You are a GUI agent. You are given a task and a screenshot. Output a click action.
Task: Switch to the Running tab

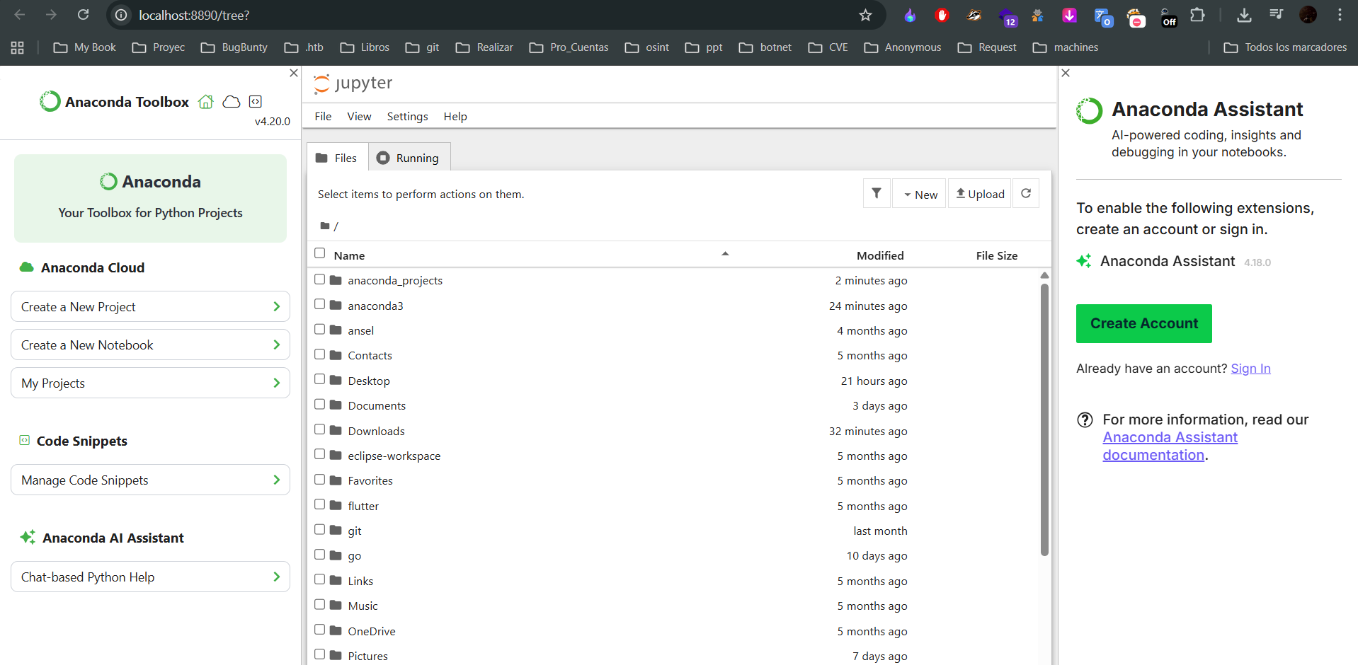tap(409, 158)
